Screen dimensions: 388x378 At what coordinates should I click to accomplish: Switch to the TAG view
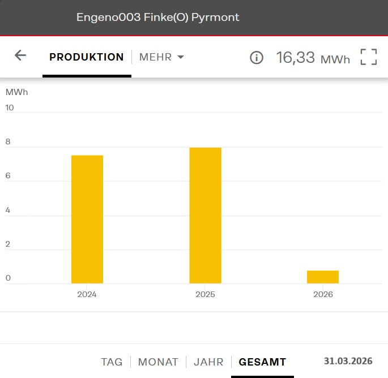[x=112, y=362]
